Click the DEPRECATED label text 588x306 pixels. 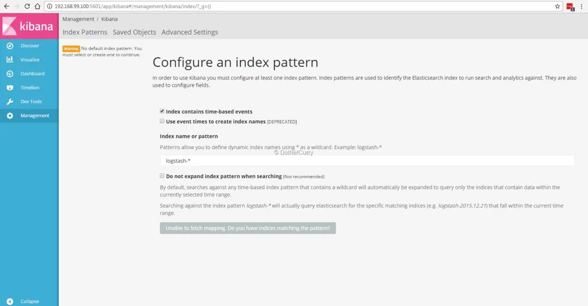[282, 122]
